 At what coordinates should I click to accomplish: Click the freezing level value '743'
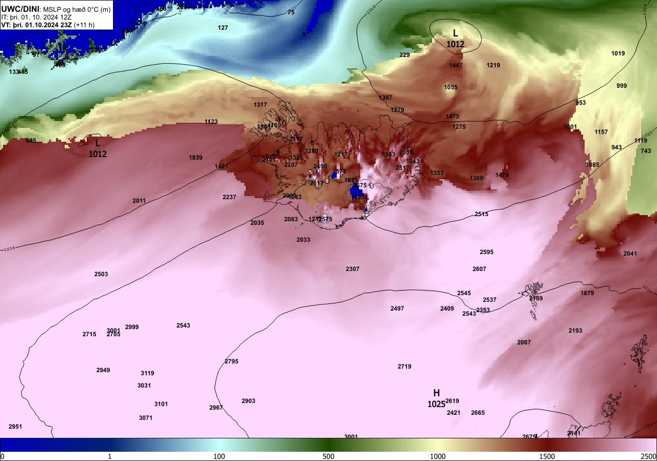click(x=646, y=151)
